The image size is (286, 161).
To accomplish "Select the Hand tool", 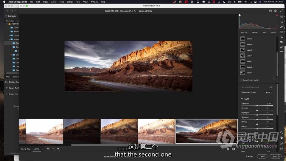I will [x=282, y=138].
